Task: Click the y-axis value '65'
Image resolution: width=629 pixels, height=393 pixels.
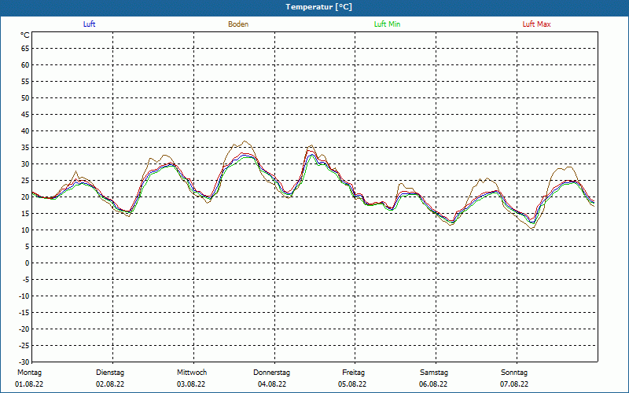Action: point(25,48)
